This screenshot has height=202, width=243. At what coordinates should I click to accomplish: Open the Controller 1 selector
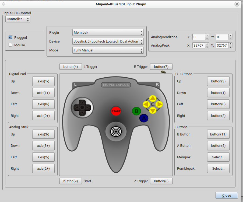(x=17, y=19)
